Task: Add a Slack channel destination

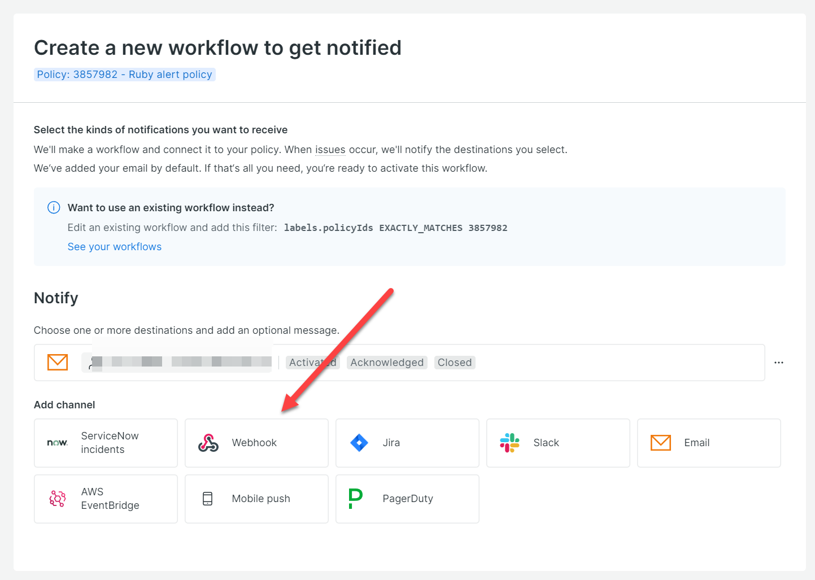Action: click(x=557, y=443)
